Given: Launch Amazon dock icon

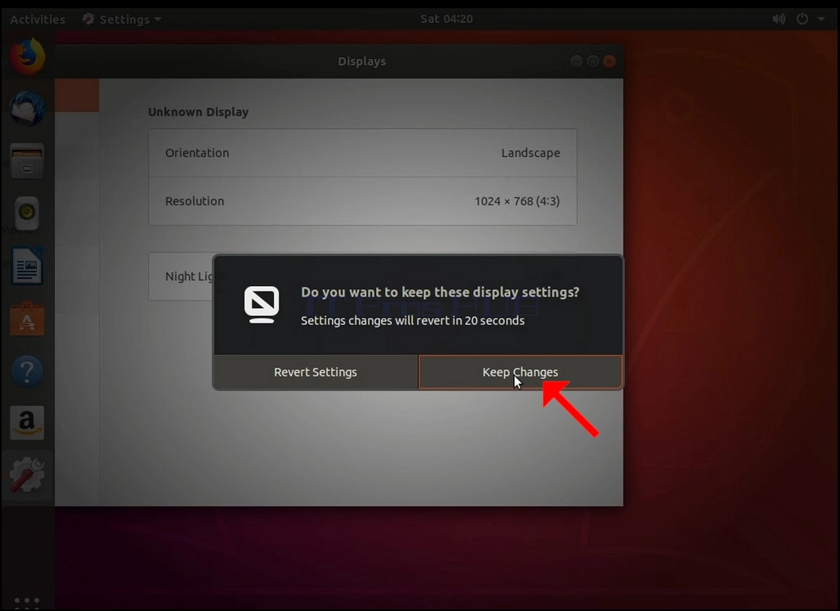Looking at the screenshot, I should (x=27, y=422).
